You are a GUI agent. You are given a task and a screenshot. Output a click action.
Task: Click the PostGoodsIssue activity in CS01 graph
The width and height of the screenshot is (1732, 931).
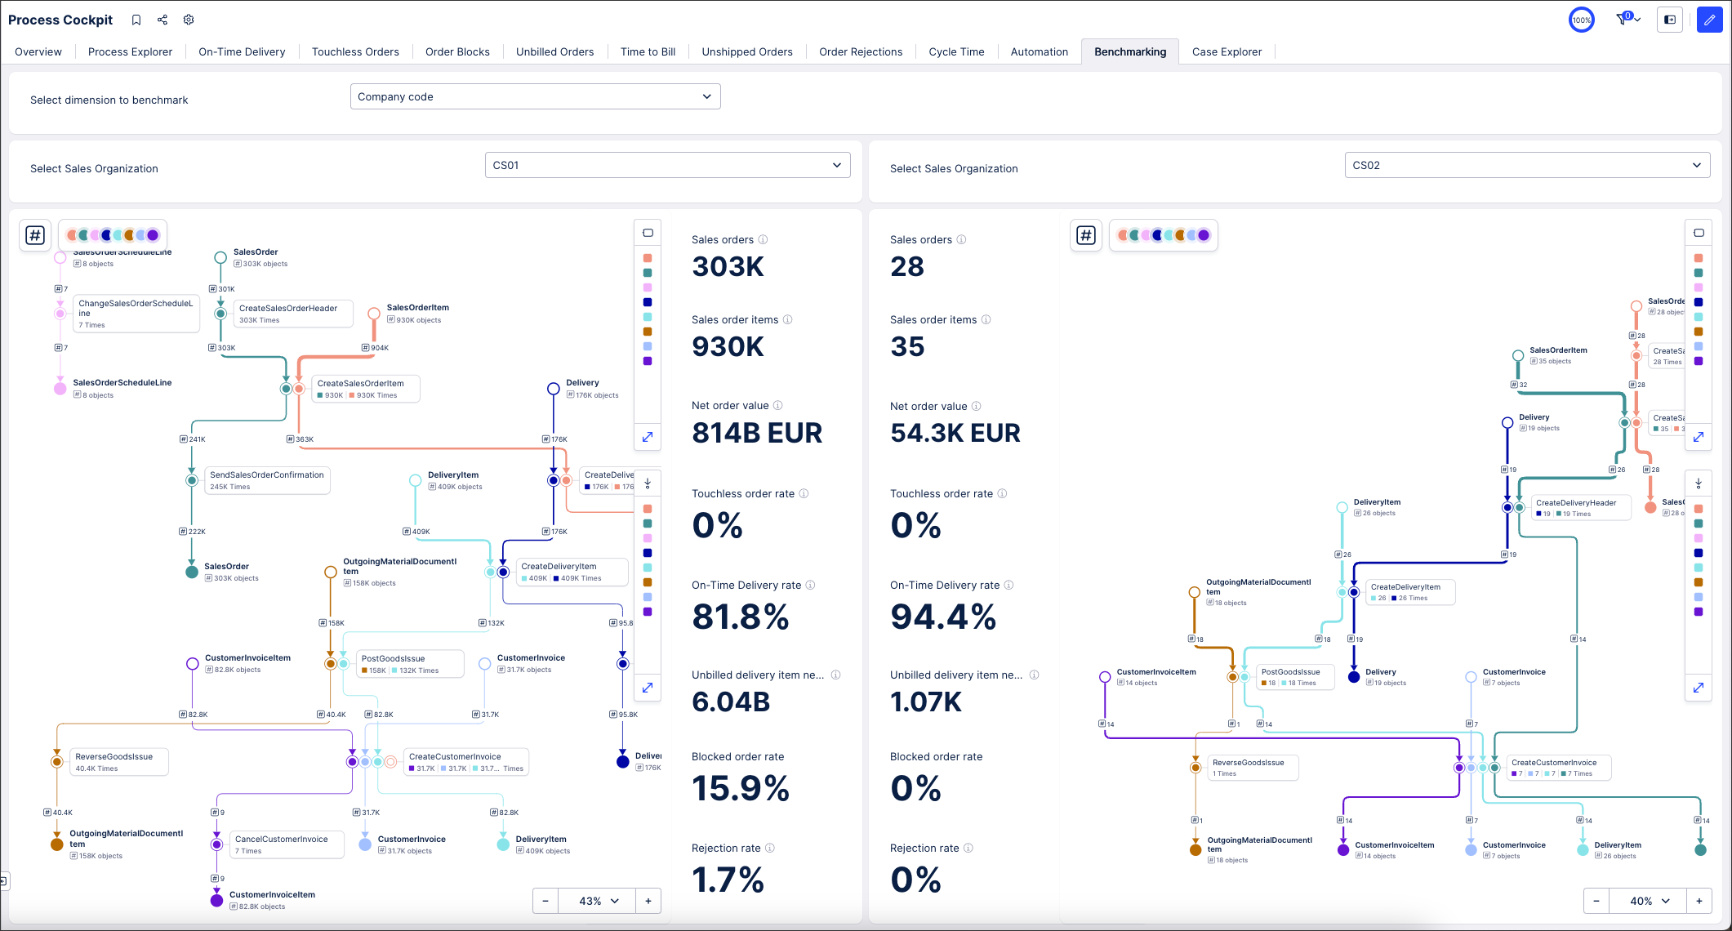[411, 664]
